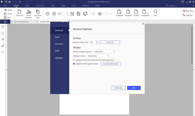Screen dimensions: 195x116
Task: Increase the Recent Files List stepper value
Action: tap(97, 41)
